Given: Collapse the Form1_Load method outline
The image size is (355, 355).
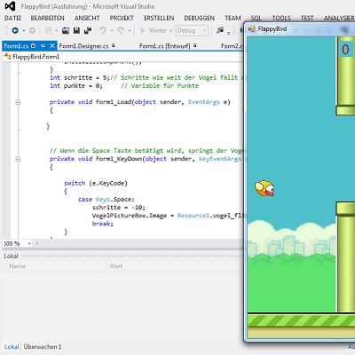Looking at the screenshot, I should (18, 102).
